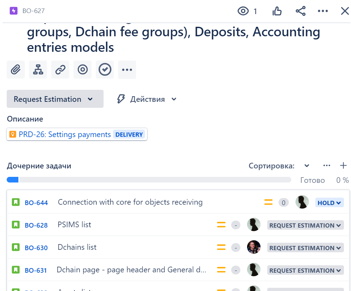The height and width of the screenshot is (291, 351).
Task: Open REQUEST ESTIMATION status dropdown on BO-628
Action: [x=305, y=225]
